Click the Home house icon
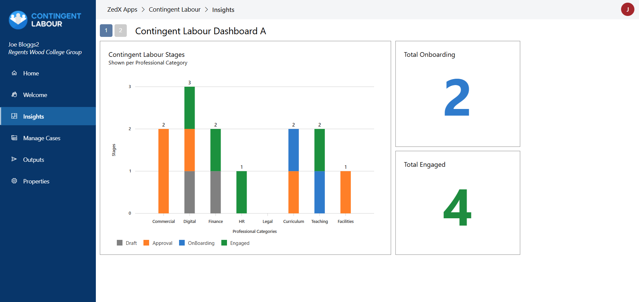The height and width of the screenshot is (302, 639). point(14,73)
